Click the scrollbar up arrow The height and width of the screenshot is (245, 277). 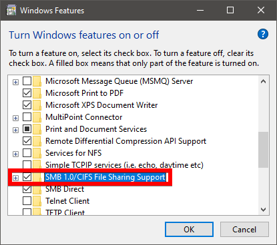click(x=263, y=81)
